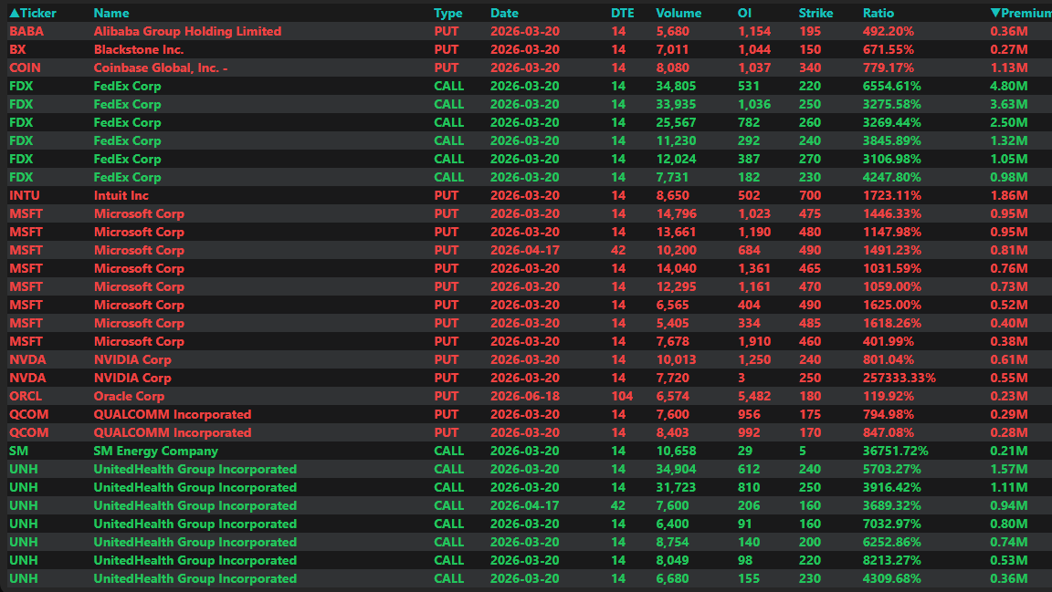
Task: Select FedEx volume 11,230 cell
Action: coord(676,140)
